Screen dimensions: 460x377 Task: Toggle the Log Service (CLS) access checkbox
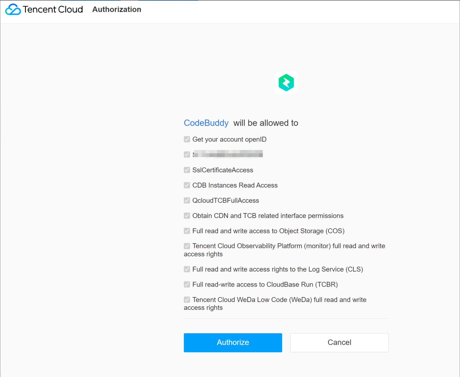pyautogui.click(x=187, y=269)
